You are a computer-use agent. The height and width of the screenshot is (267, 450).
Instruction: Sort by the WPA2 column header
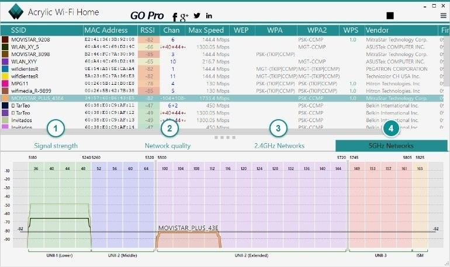pyautogui.click(x=318, y=30)
